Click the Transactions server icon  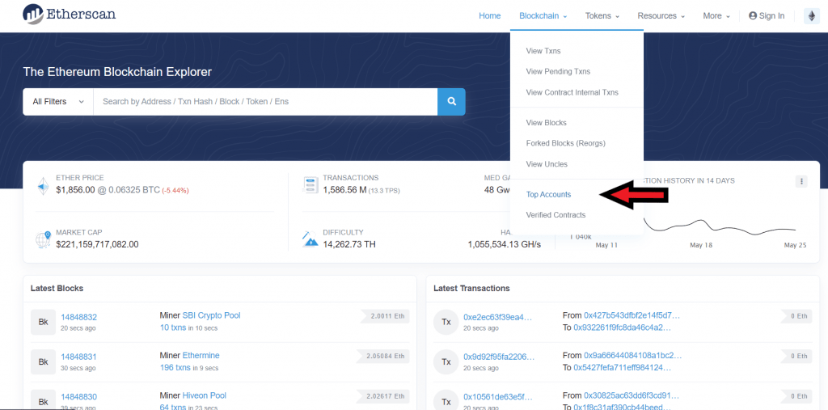pos(310,185)
